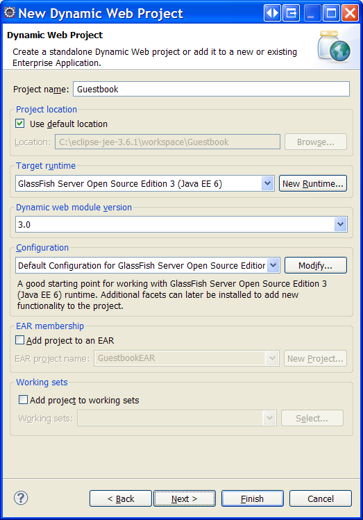
Task: Click the Eclipse icon in title bar
Action: point(9,12)
